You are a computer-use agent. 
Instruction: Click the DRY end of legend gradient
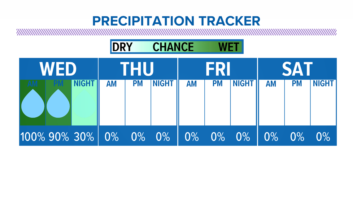click(x=123, y=47)
